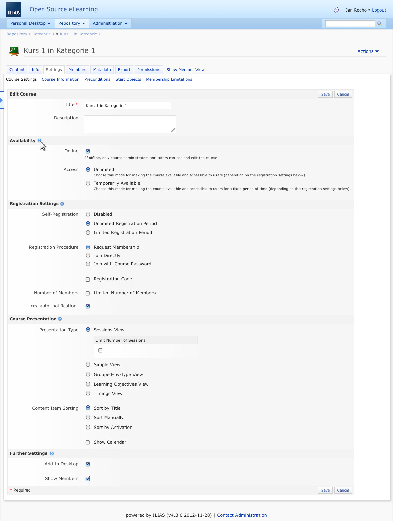Open the Administration dropdown menu
393x521 pixels.
pyautogui.click(x=110, y=23)
